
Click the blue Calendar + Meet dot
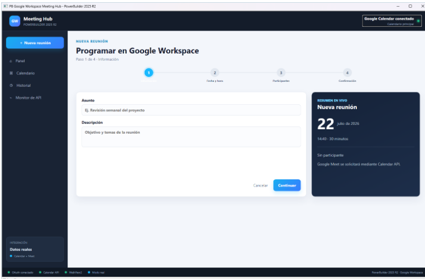11,256
